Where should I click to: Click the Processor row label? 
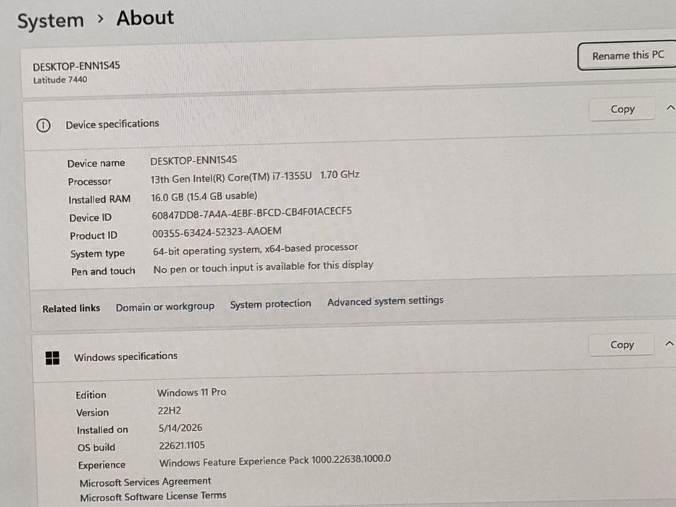click(89, 182)
